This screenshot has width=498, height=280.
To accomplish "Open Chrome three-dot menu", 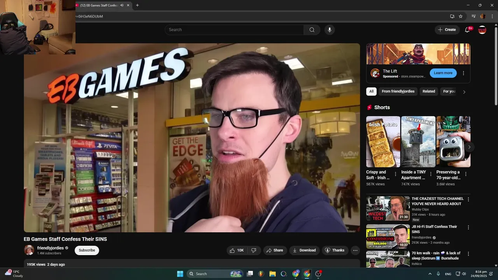I will [492, 16].
